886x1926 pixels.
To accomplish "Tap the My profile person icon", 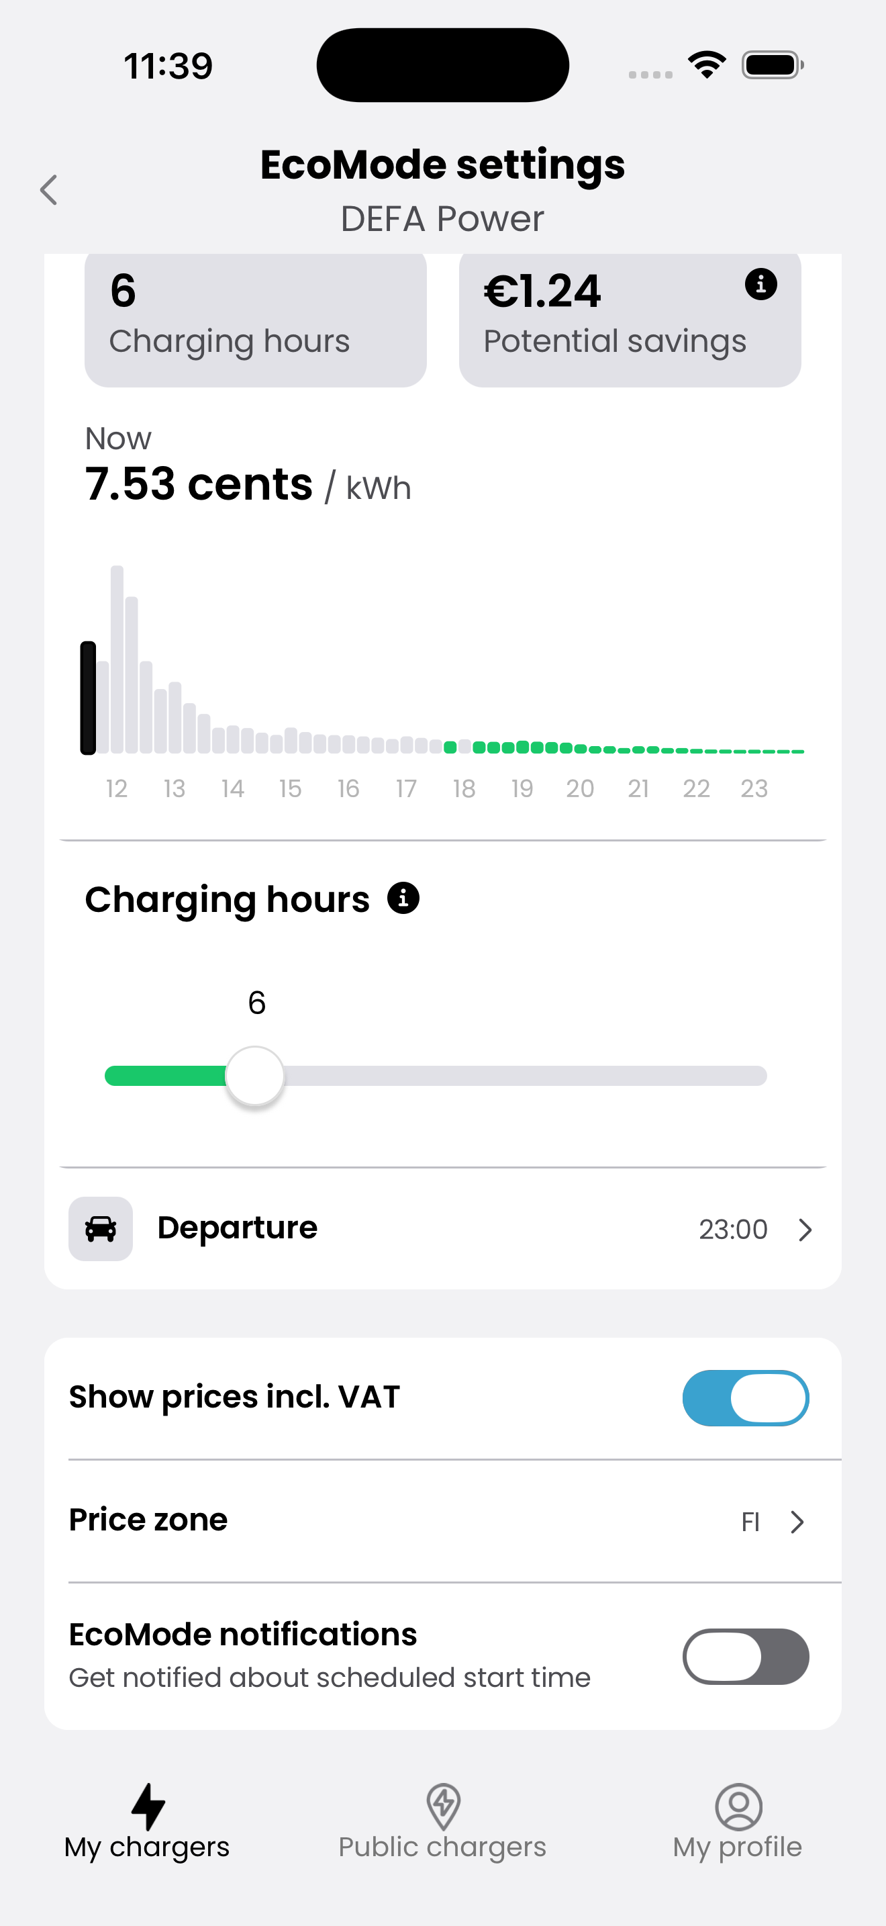I will tap(738, 1806).
